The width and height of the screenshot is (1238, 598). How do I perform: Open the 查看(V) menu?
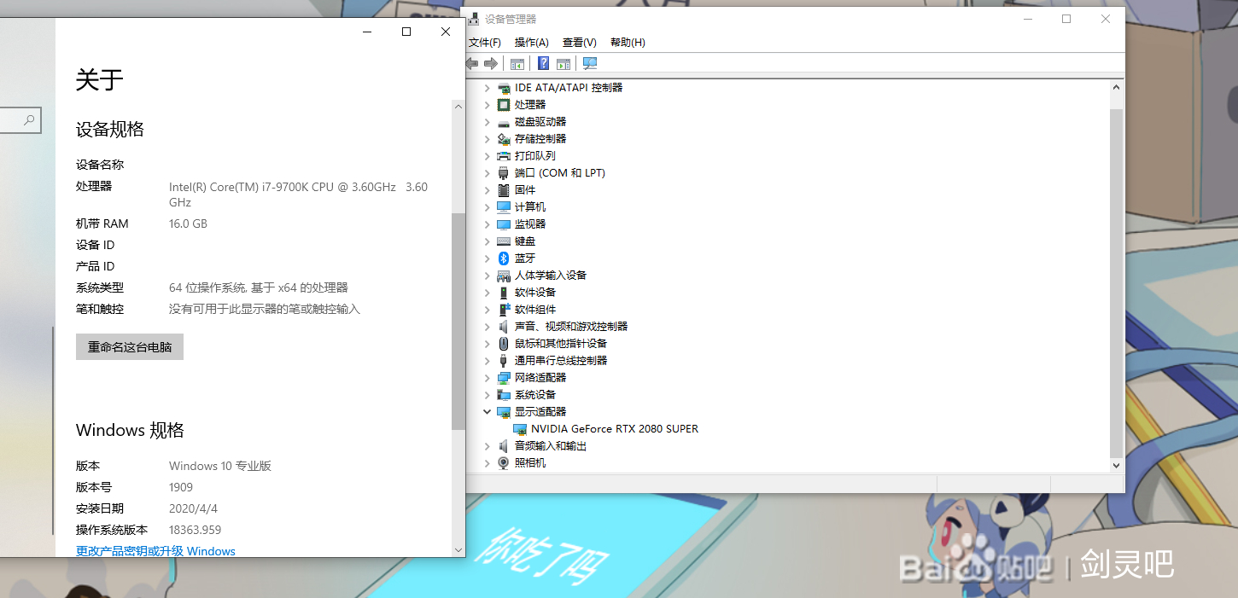[580, 43]
